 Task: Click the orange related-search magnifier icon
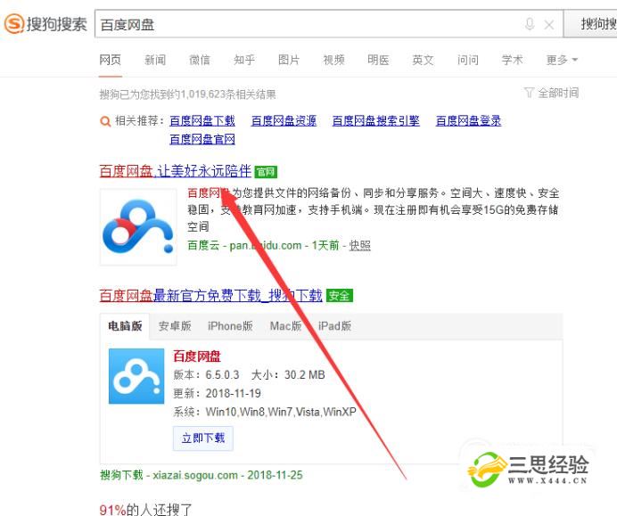pyautogui.click(x=105, y=121)
